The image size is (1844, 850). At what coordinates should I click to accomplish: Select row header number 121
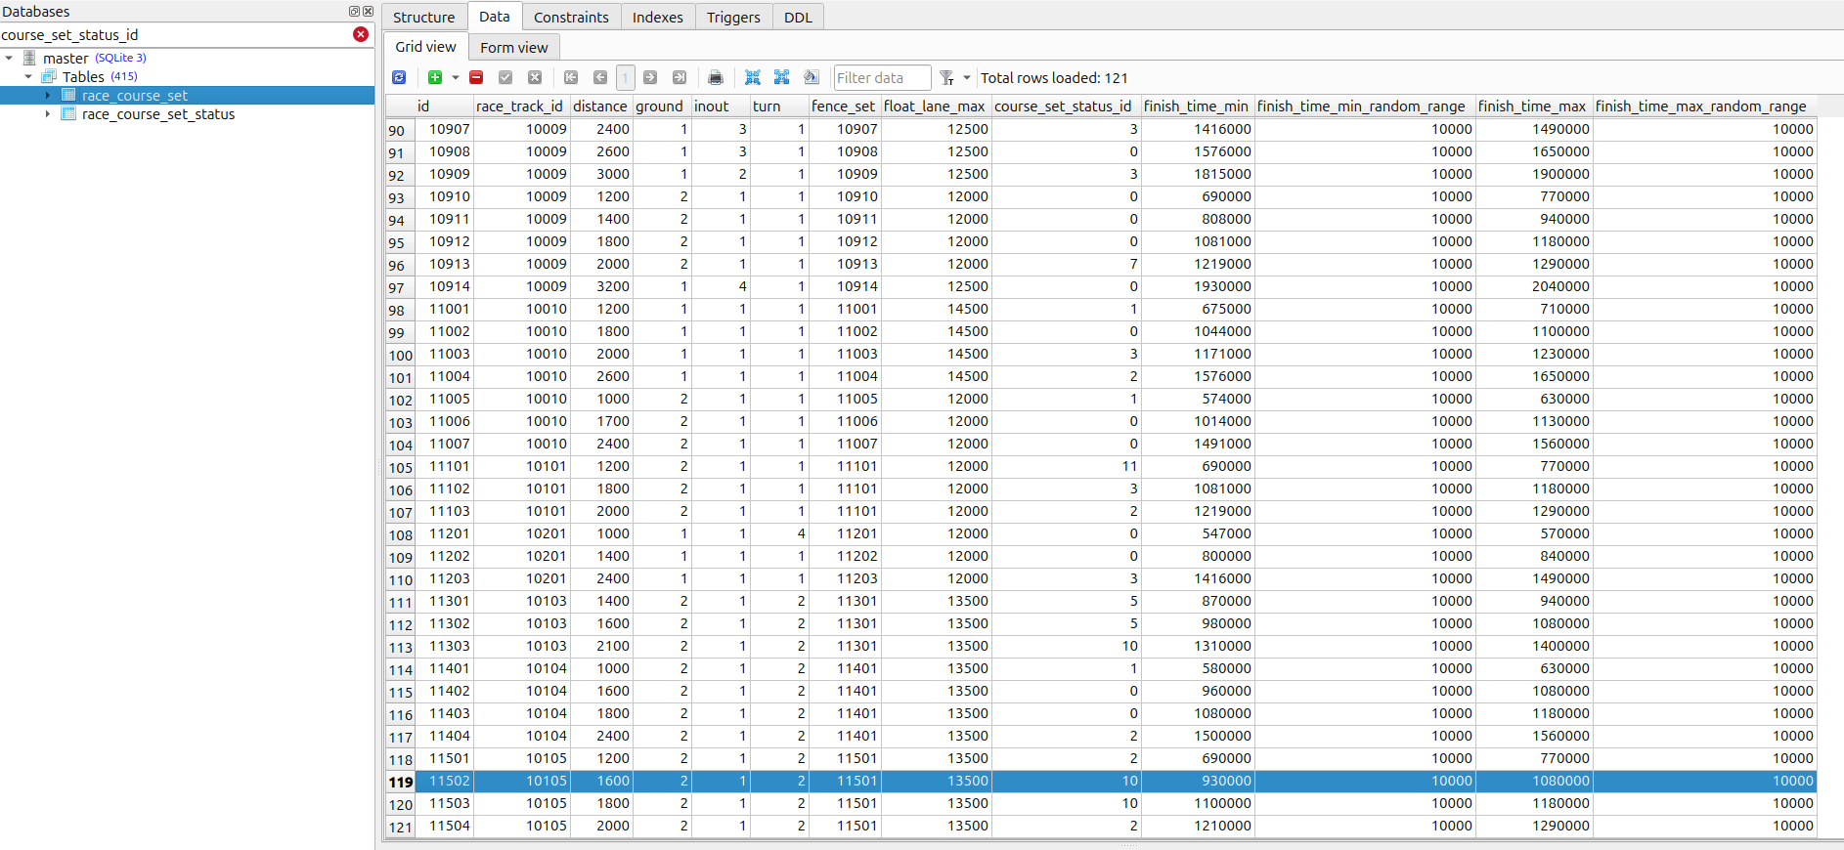[x=400, y=827]
